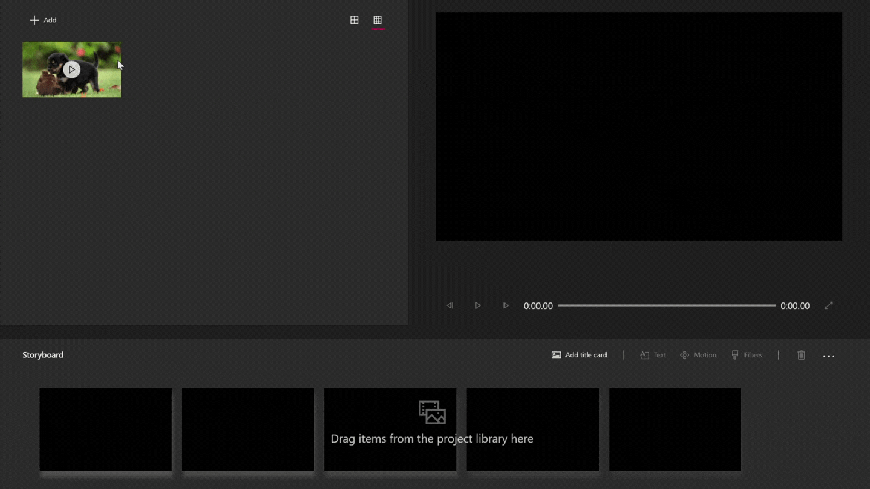Enable the small grid thumbnail view

(378, 19)
